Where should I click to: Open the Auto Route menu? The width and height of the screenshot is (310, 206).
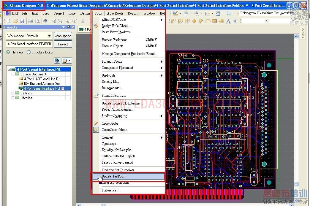pyautogui.click(x=115, y=13)
